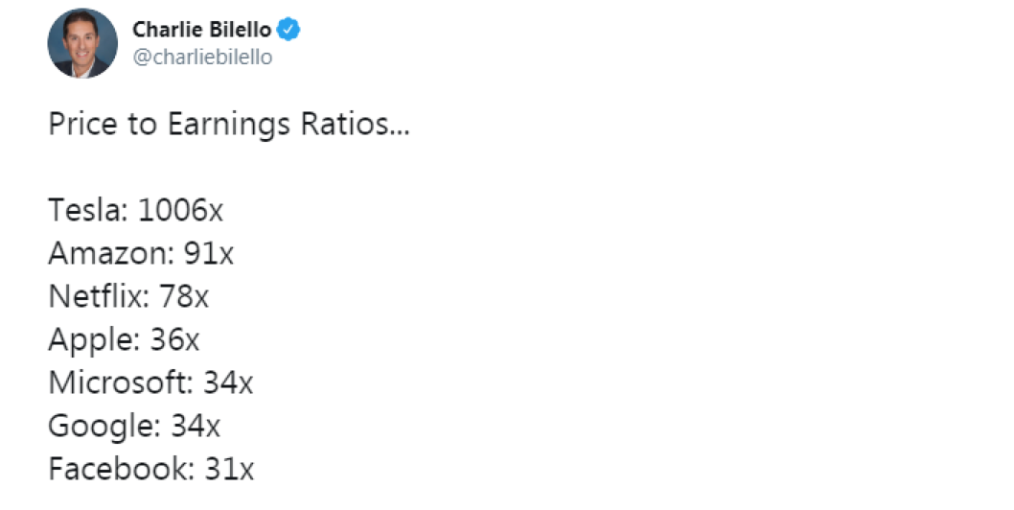Select the 36x value for Apple
The height and width of the screenshot is (510, 1014).
pyautogui.click(x=174, y=339)
